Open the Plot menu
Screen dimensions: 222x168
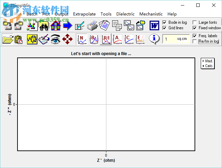click(46, 14)
